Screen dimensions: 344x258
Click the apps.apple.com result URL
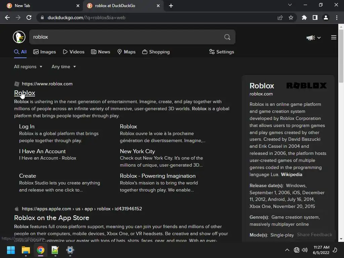[82, 209]
